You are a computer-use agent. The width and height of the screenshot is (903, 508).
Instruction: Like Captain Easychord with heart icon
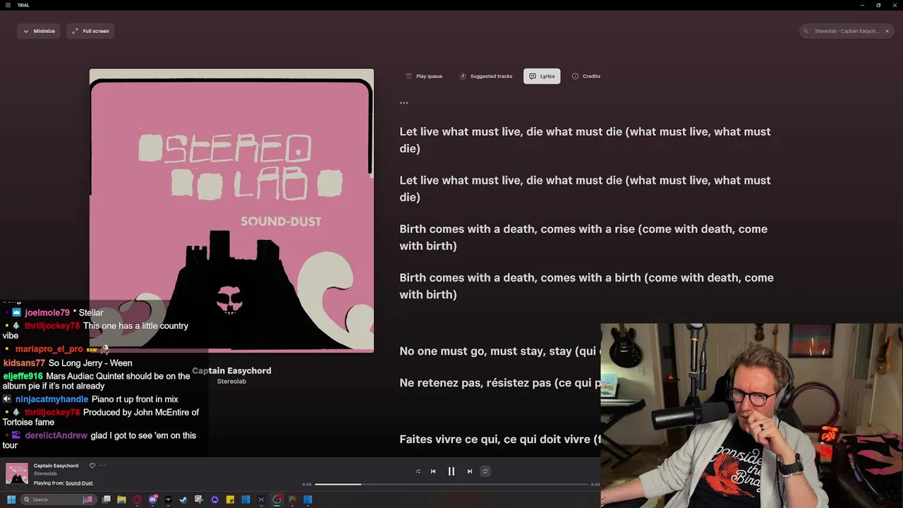pos(92,466)
